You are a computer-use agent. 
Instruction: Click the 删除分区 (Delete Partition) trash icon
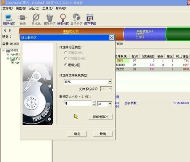tap(49, 20)
